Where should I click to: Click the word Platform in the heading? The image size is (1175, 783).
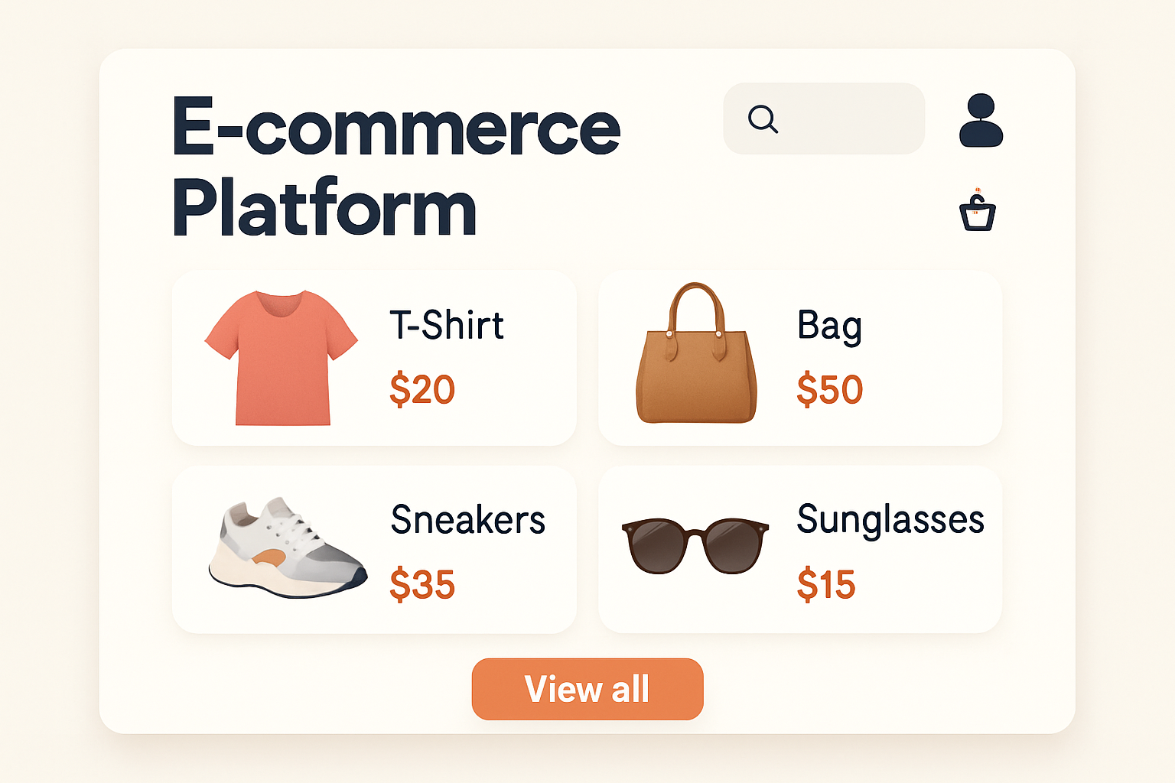pos(324,208)
